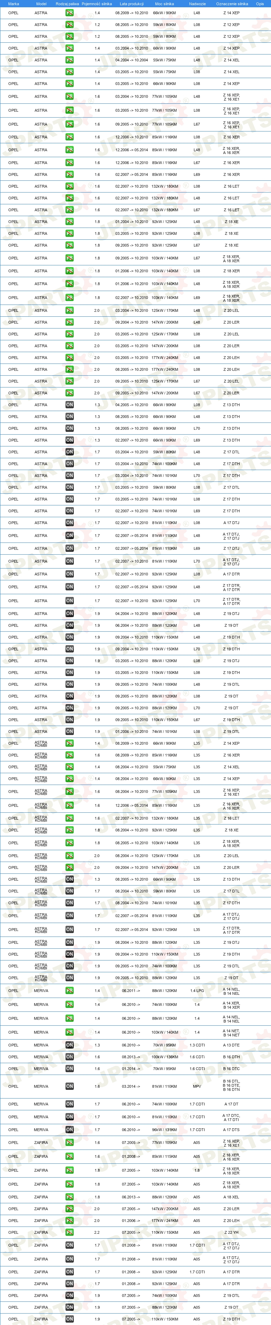Click diesel ON icon in Astra Kombi Z 17 DTL row
The width and height of the screenshot is (271, 1325).
click(69, 891)
